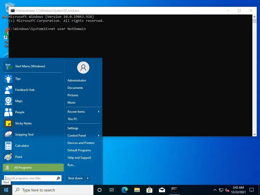Click the cmd scrollbar thumb
Viewport: 260px width, 195px height.
click(254, 21)
